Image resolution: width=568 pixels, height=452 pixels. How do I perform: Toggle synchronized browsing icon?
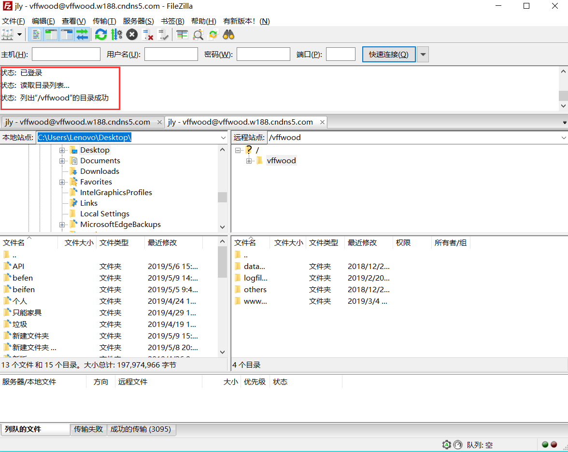coord(213,35)
